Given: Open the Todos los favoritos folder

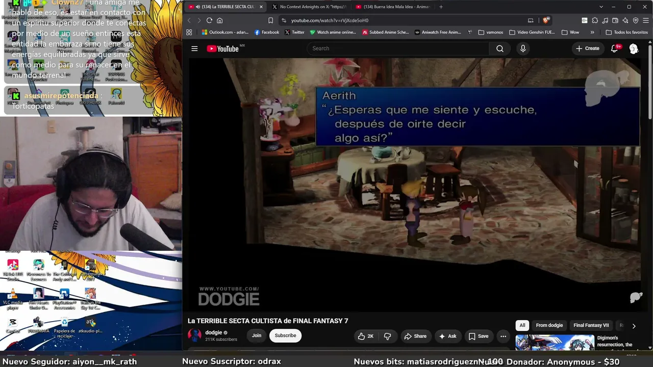Looking at the screenshot, I should 626,32.
